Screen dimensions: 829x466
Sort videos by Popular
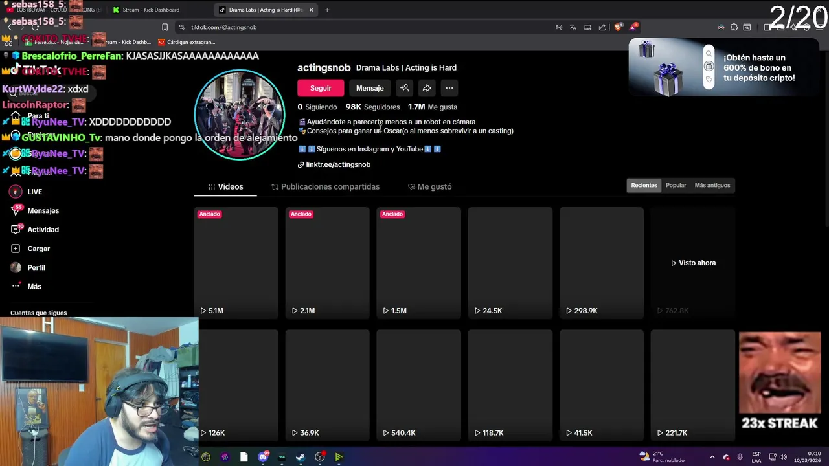(676, 185)
